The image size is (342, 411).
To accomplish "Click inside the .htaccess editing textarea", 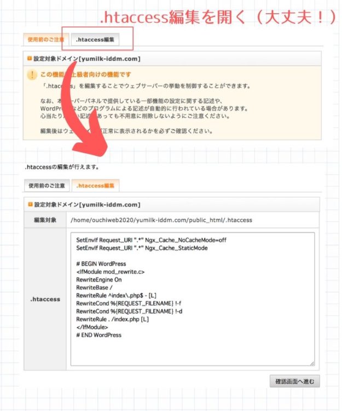I will pyautogui.click(x=193, y=299).
